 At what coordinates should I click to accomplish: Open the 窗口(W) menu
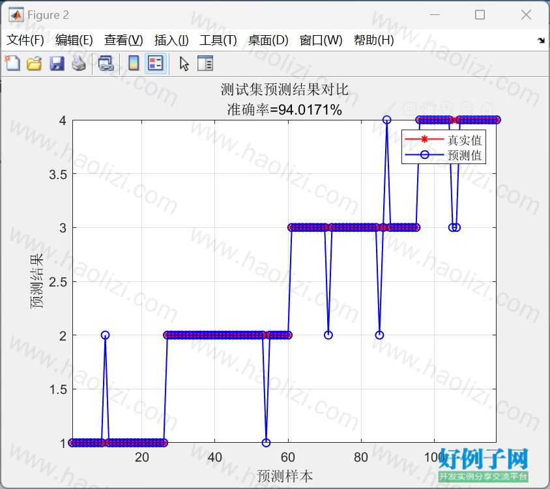pyautogui.click(x=321, y=40)
